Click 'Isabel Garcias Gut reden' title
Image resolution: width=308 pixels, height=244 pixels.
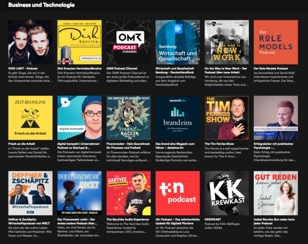(x=274, y=222)
